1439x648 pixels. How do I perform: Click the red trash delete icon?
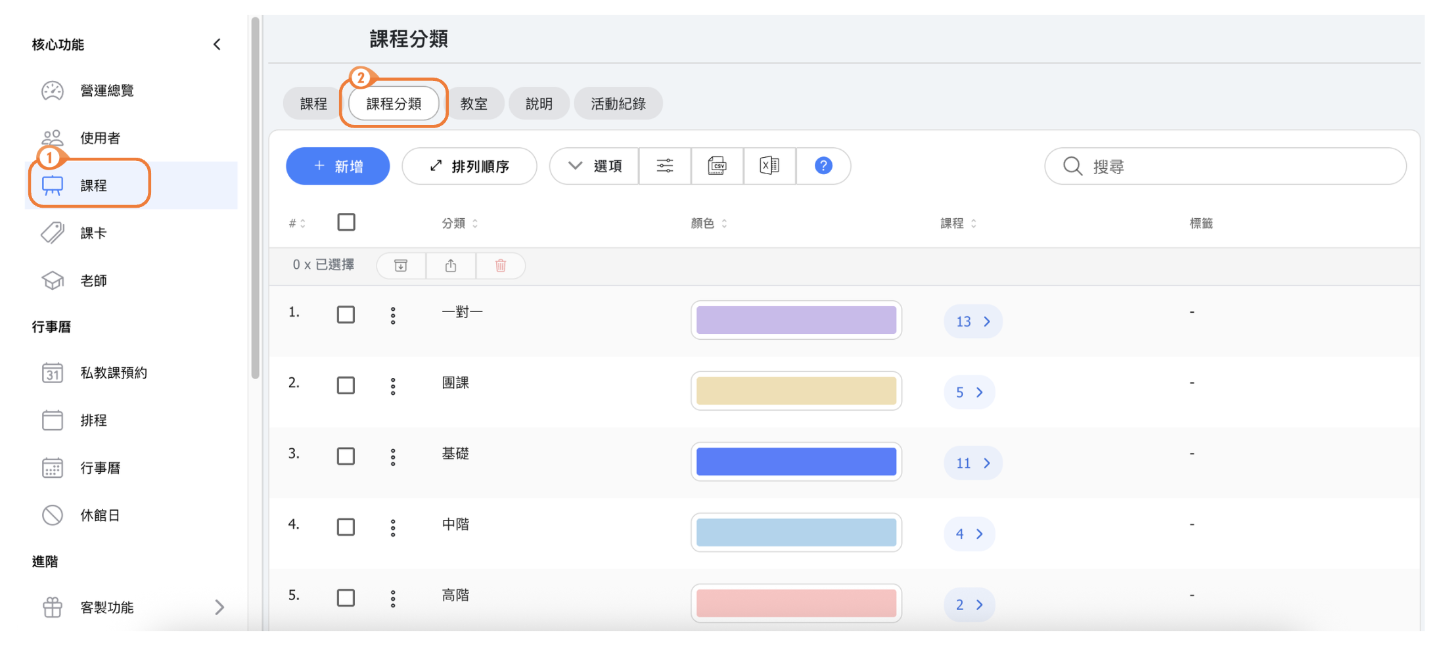point(500,266)
